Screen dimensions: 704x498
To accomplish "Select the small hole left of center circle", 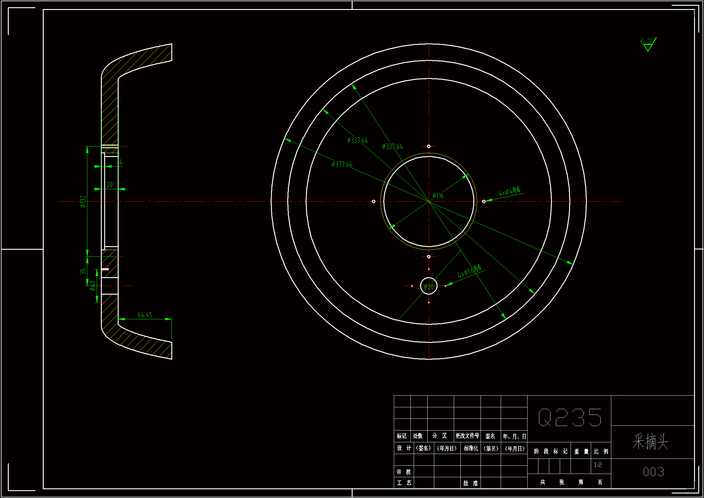I will pyautogui.click(x=373, y=202).
